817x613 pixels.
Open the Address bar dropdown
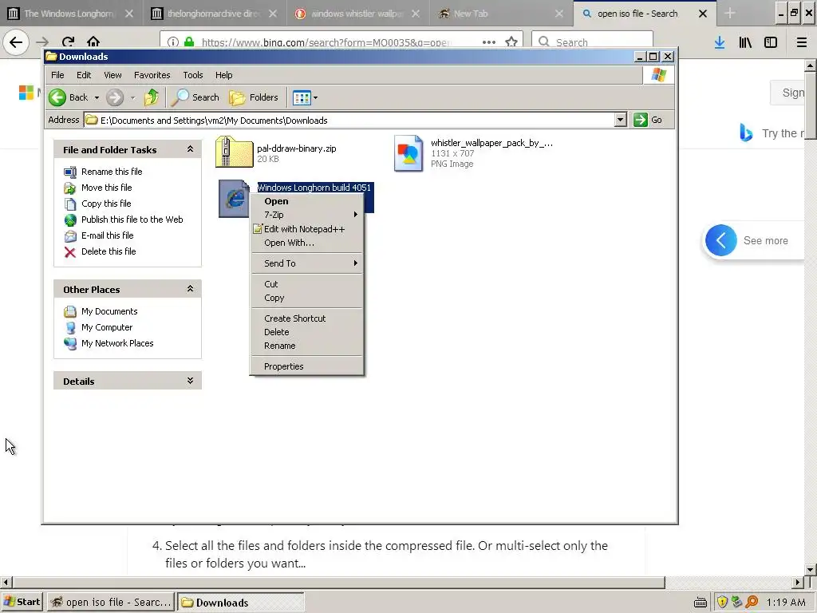pos(620,120)
